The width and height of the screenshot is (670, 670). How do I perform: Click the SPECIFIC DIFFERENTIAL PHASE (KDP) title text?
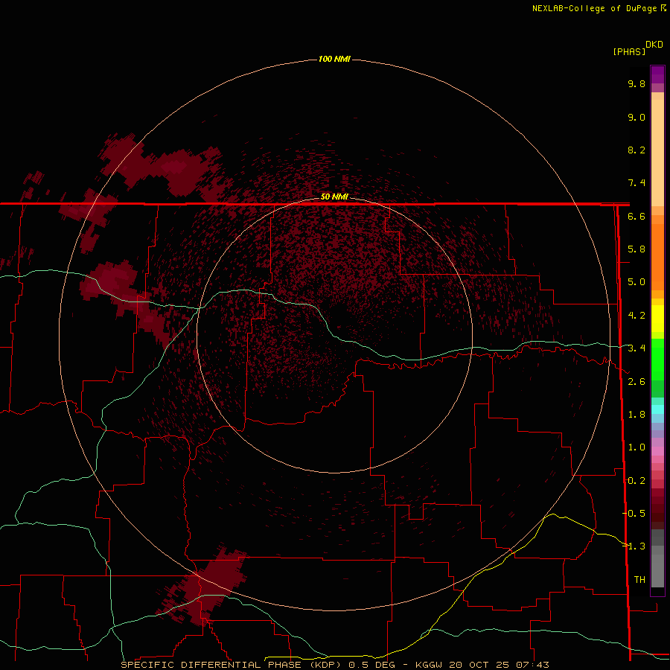coord(231,665)
